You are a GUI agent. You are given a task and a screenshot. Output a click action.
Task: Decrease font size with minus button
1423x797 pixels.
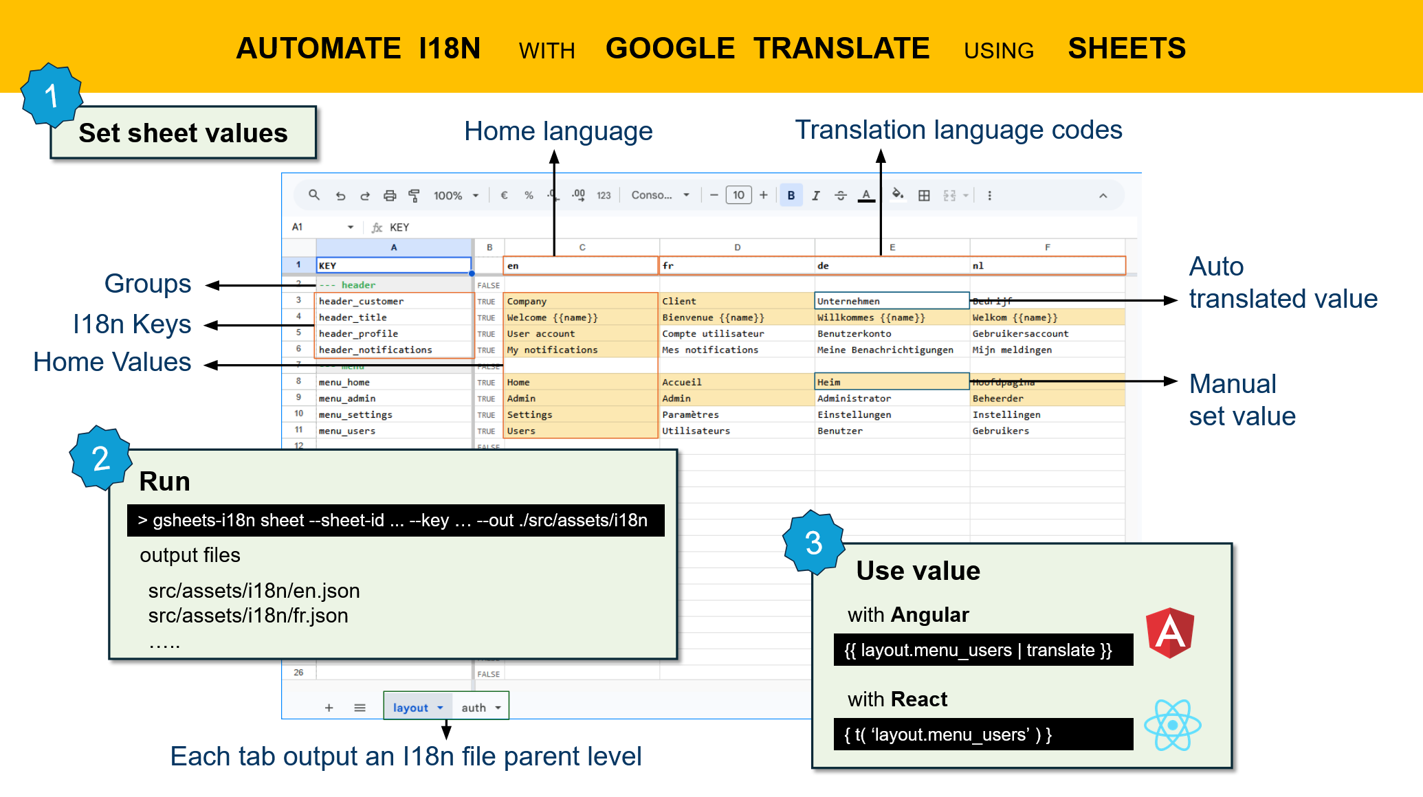(x=714, y=195)
